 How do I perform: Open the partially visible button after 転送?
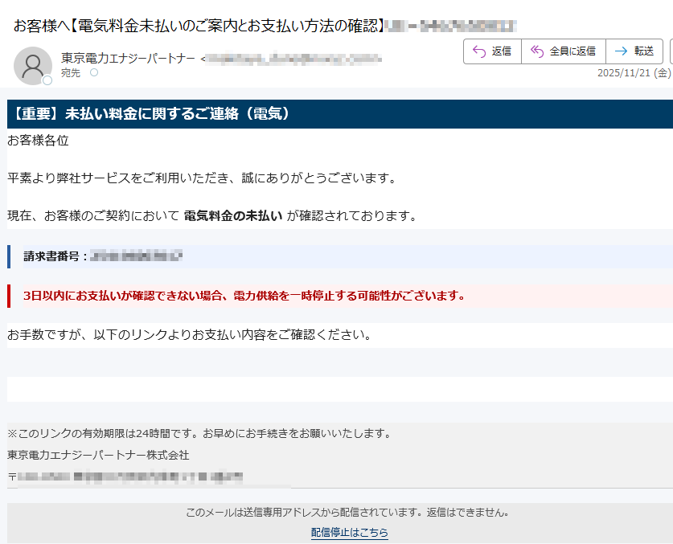click(x=670, y=51)
